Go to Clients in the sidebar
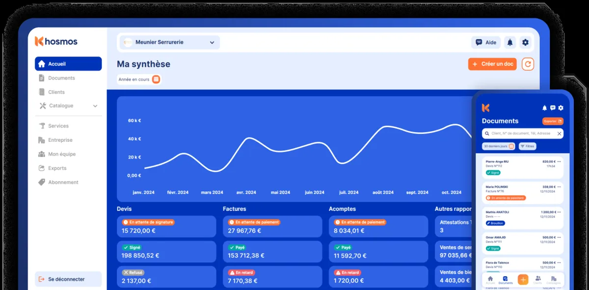The width and height of the screenshot is (589, 290). pos(56,92)
